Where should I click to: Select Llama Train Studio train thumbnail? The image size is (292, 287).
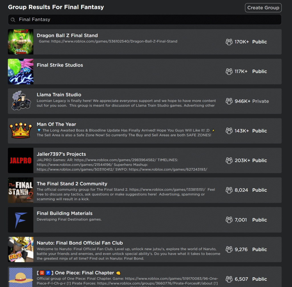(x=21, y=101)
